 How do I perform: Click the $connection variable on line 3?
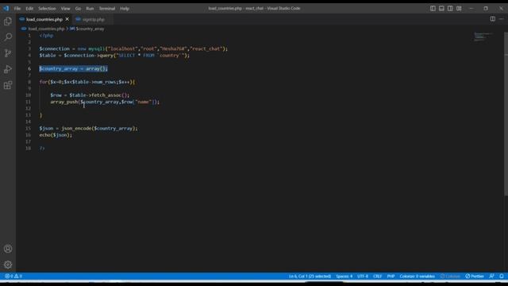[55, 48]
